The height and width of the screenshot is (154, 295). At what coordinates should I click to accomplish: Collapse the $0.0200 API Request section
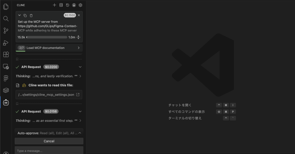pos(80,67)
